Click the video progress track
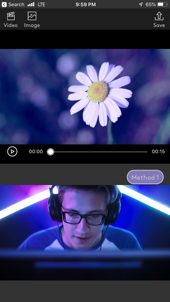The height and width of the screenshot is (302, 170). click(97, 152)
